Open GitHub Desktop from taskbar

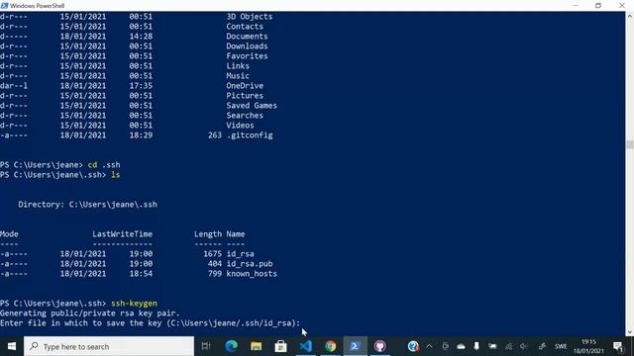(379, 346)
